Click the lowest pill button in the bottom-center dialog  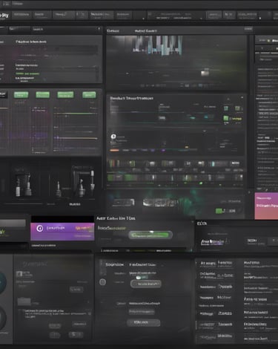[x=143, y=322]
